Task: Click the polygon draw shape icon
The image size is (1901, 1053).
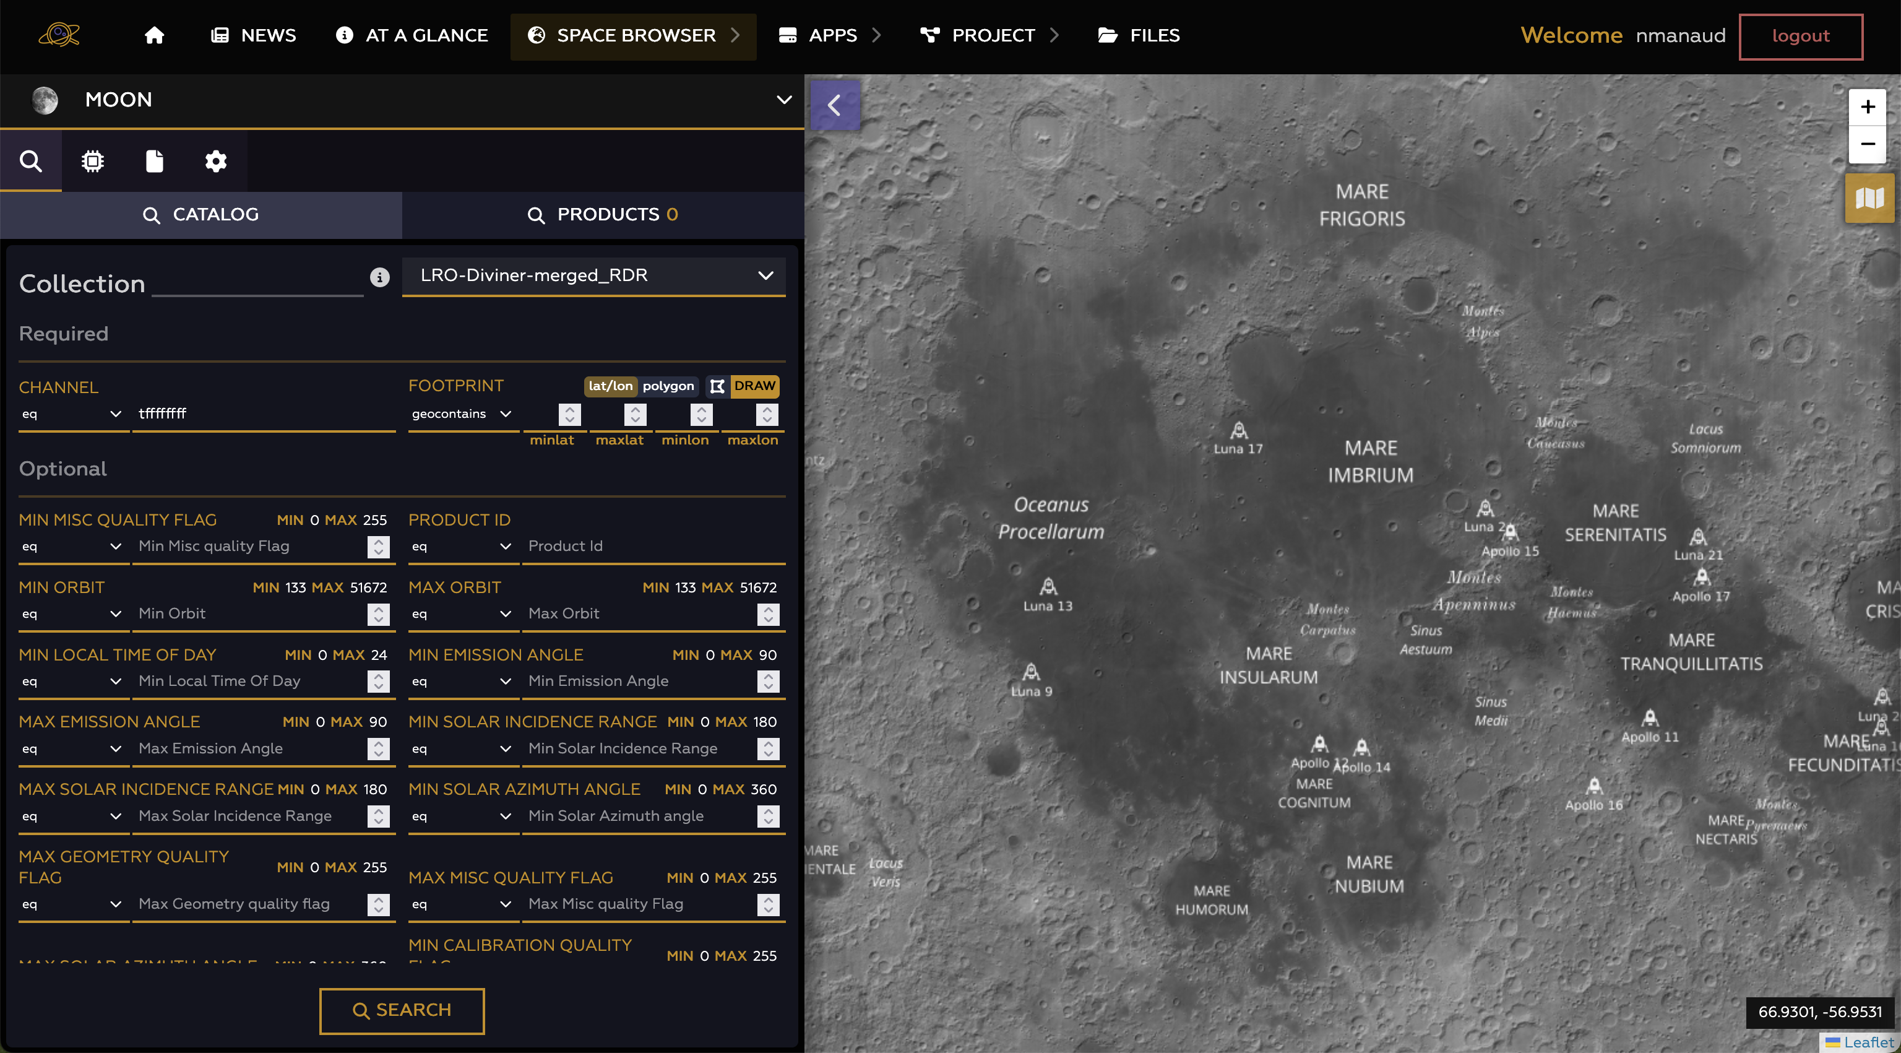Action: pyautogui.click(x=717, y=386)
